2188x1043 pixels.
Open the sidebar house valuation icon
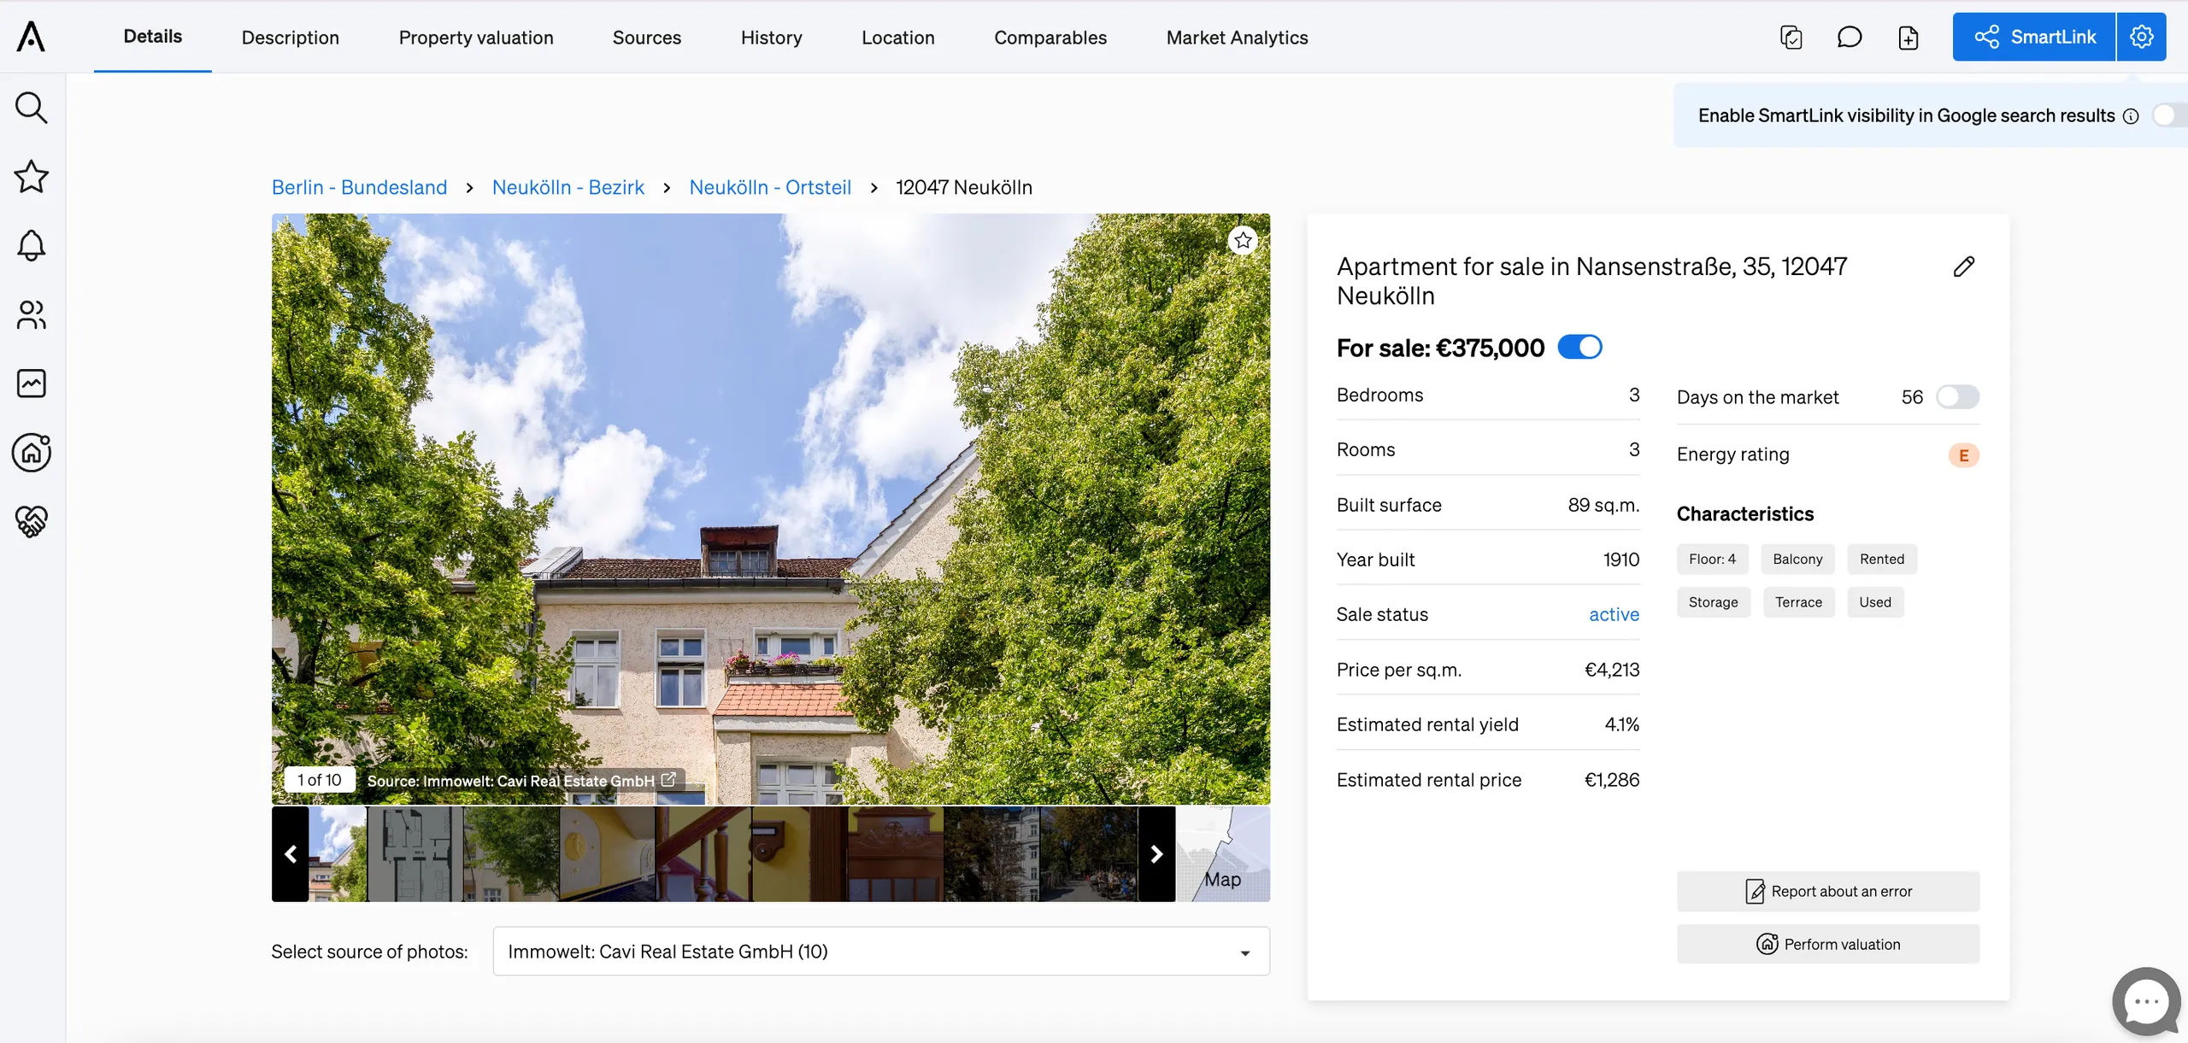coord(32,453)
